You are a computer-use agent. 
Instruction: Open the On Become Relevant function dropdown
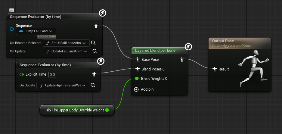pos(66,43)
